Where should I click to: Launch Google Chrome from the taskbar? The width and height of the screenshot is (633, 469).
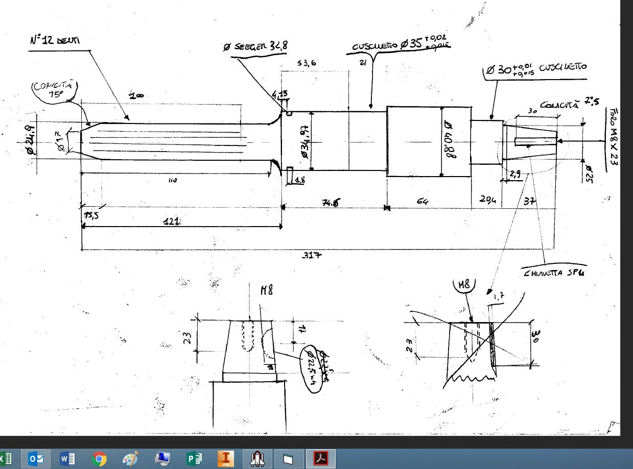99,459
